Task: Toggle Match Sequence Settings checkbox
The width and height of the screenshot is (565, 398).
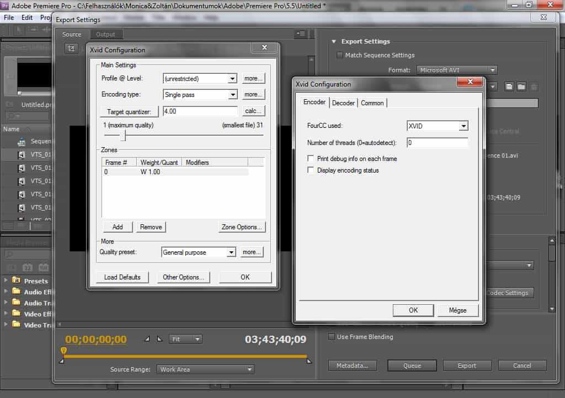Action: (x=339, y=55)
